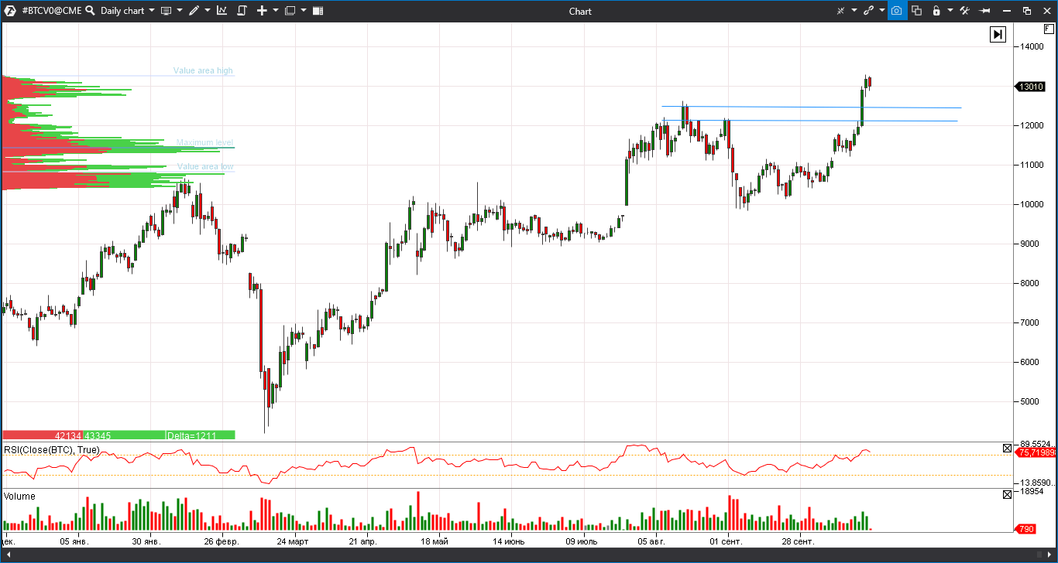Screen dimensions: 1058x563
Task: Jump to latest bar with skip-forward button
Action: click(998, 34)
